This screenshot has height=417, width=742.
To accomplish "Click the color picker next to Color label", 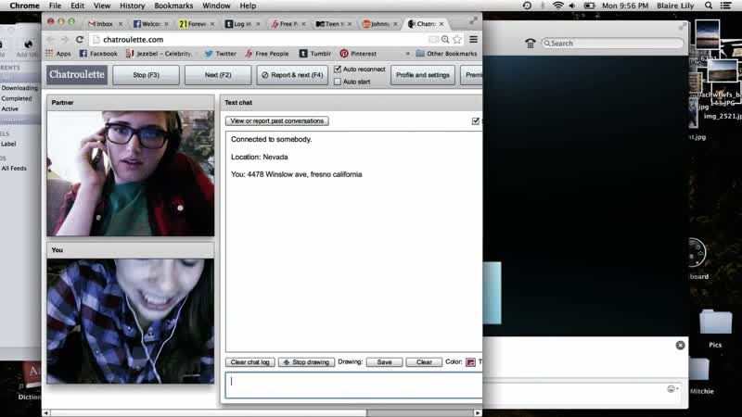I will (x=470, y=362).
